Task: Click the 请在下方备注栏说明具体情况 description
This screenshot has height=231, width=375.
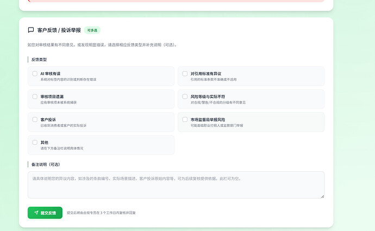Action: 62,148
